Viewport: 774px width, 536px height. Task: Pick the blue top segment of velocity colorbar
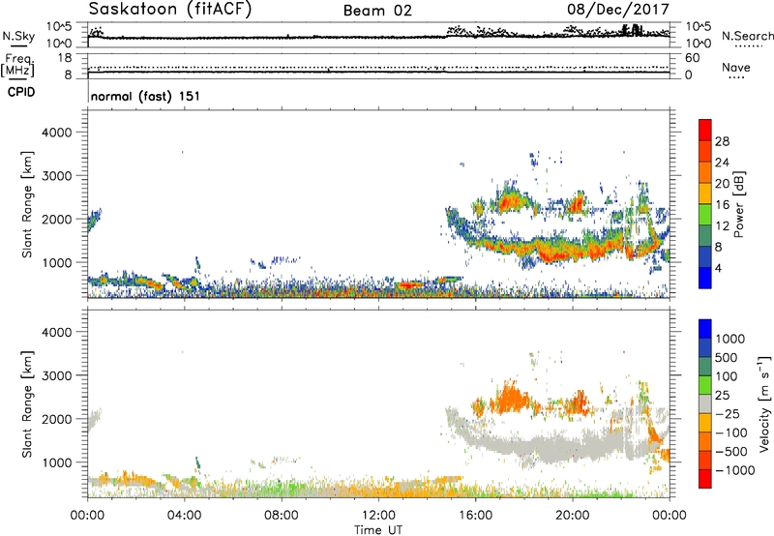point(705,329)
